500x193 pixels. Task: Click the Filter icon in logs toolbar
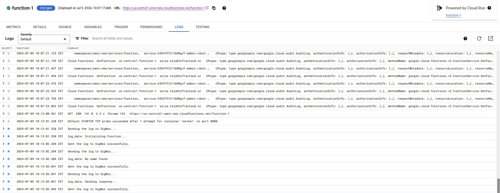click(77, 38)
